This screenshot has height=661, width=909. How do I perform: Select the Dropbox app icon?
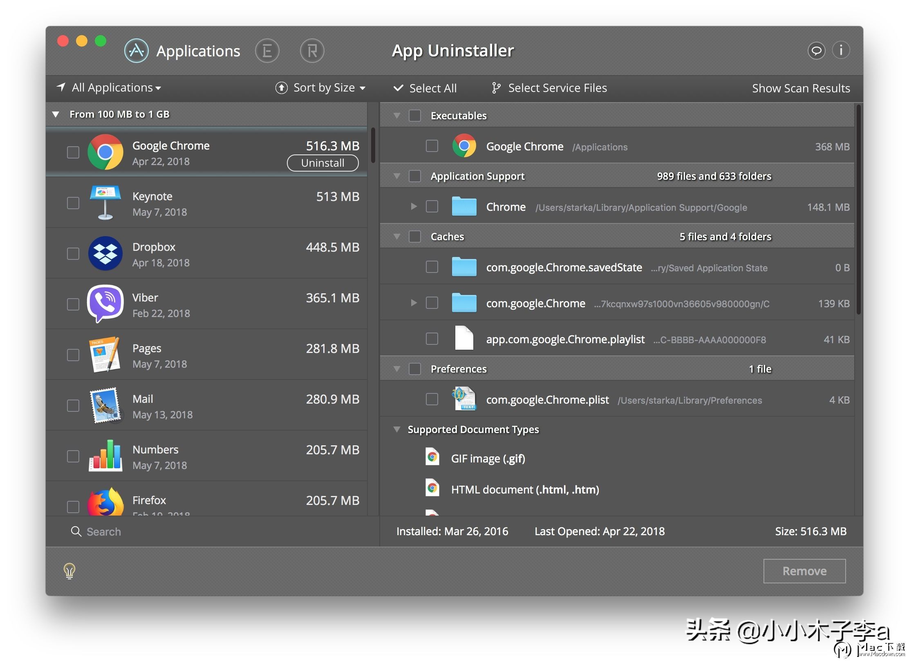click(x=105, y=254)
